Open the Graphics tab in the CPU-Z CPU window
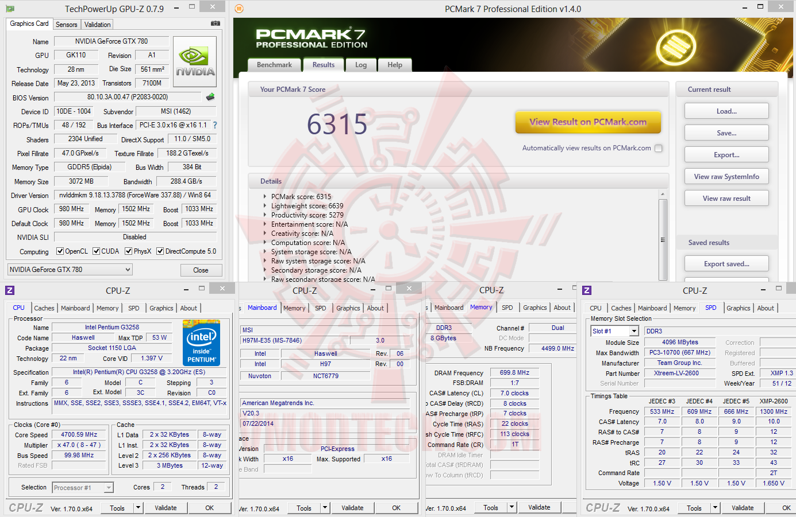The height and width of the screenshot is (517, 796). (161, 308)
